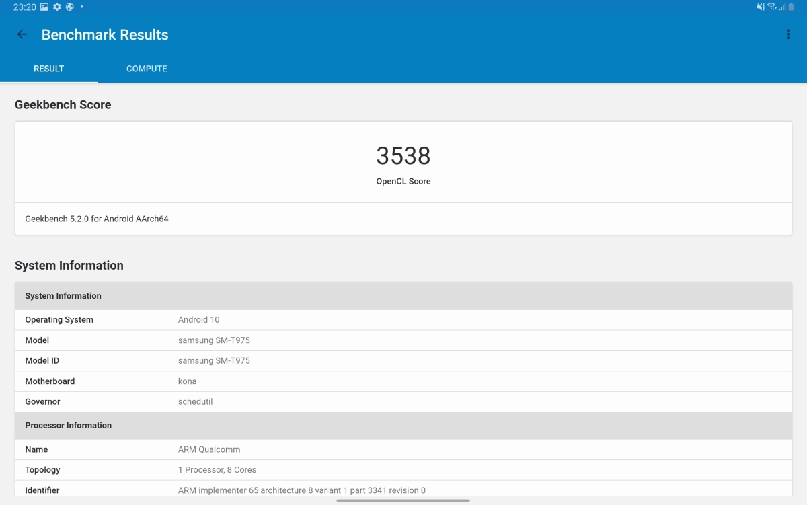Tap the Wi-Fi status icon
The width and height of the screenshot is (807, 505).
coord(771,7)
